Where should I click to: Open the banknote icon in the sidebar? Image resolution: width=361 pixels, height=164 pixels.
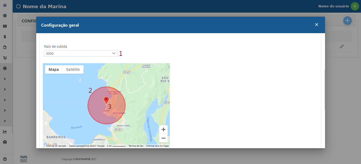(5, 26)
